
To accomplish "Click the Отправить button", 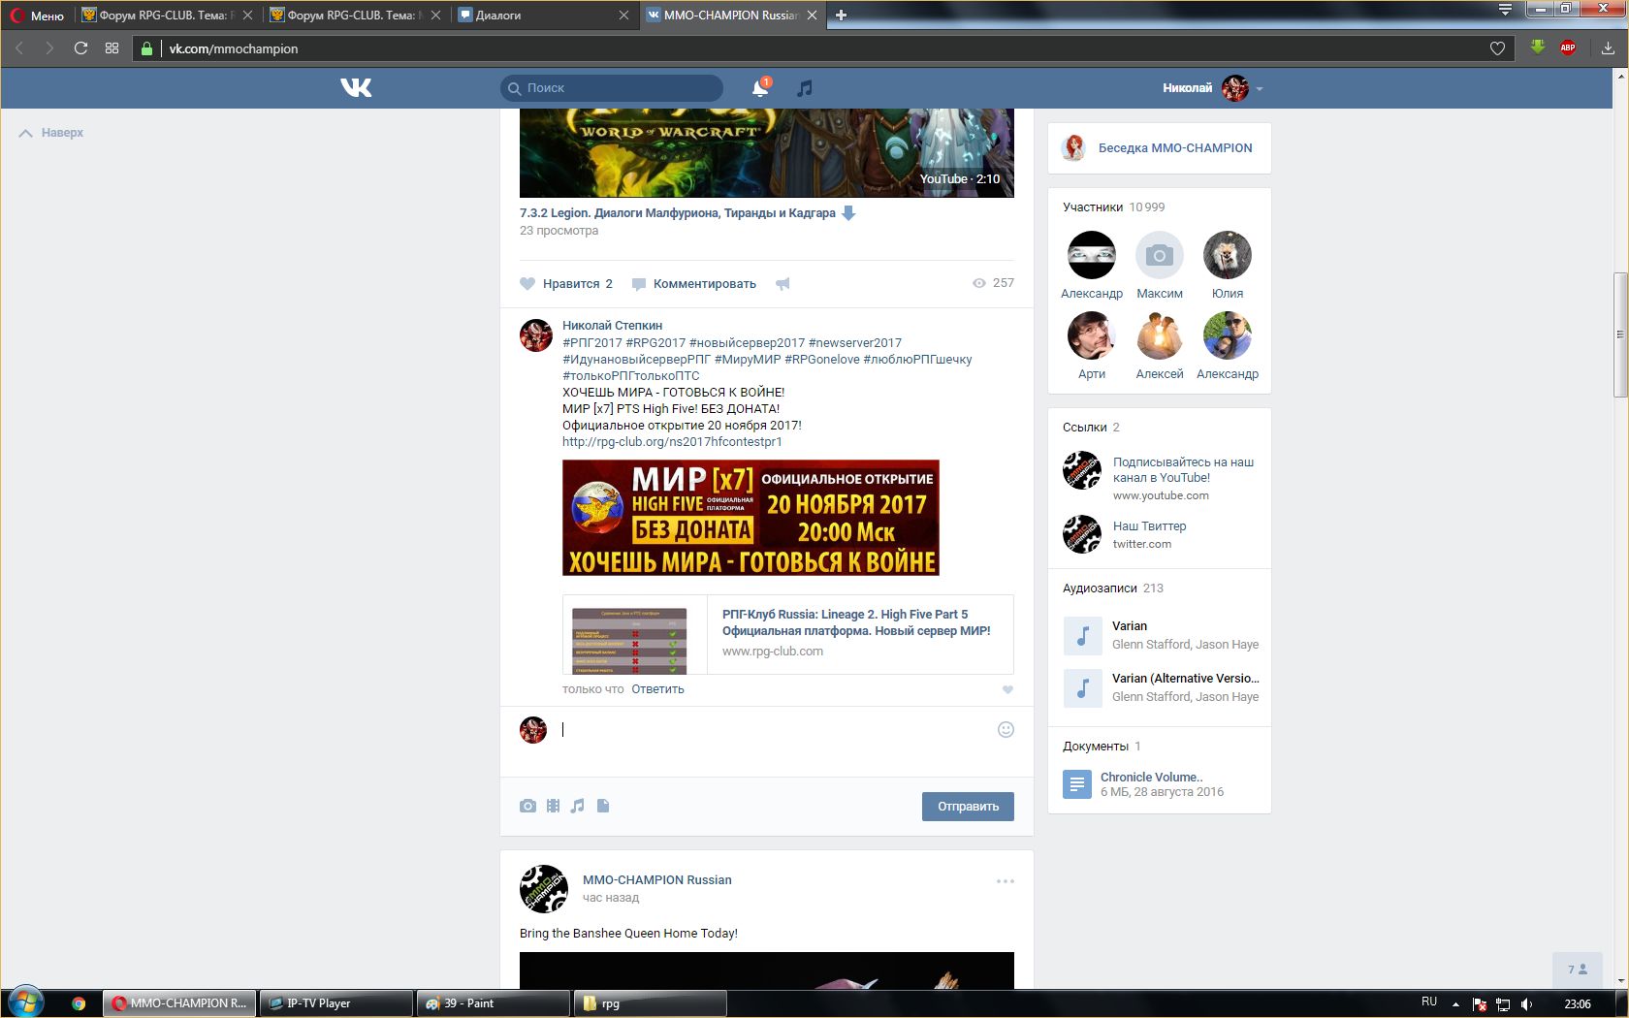I will click(968, 807).
